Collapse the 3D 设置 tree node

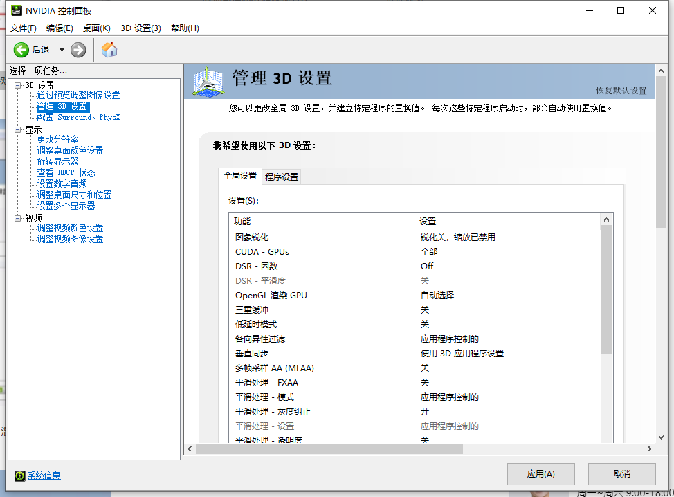[x=18, y=85]
